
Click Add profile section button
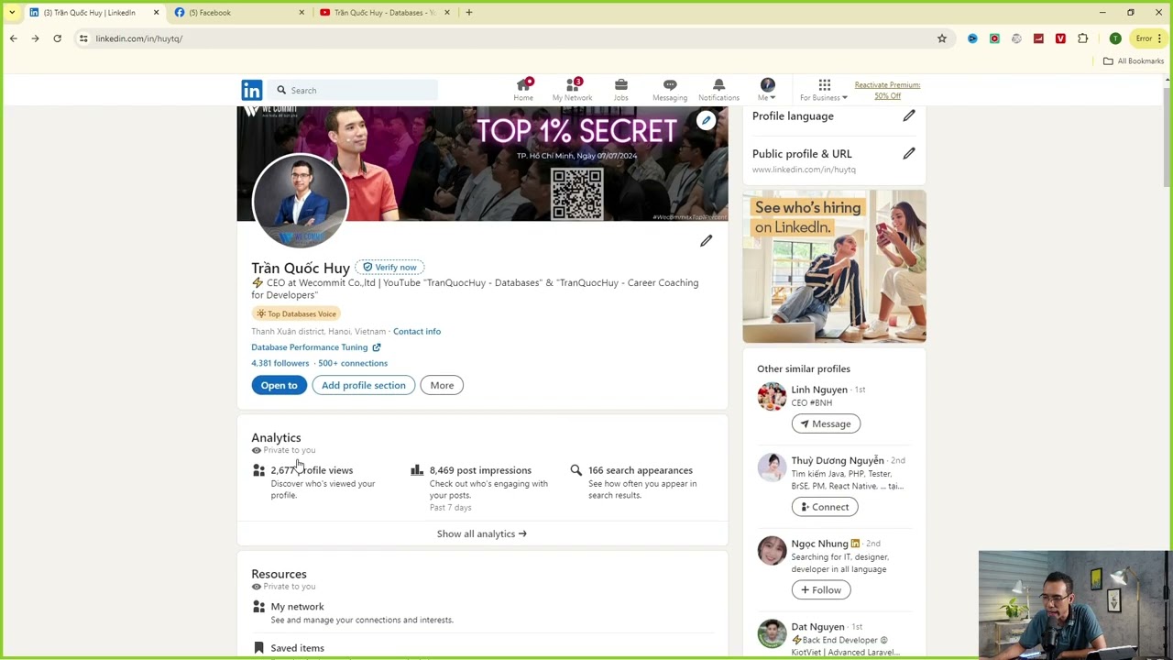pos(363,385)
